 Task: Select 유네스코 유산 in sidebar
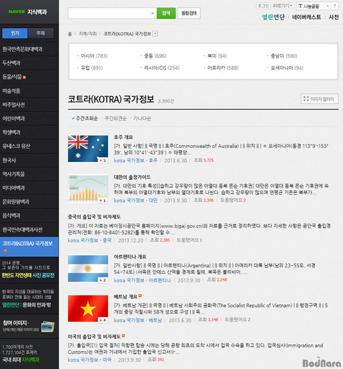coord(29,146)
